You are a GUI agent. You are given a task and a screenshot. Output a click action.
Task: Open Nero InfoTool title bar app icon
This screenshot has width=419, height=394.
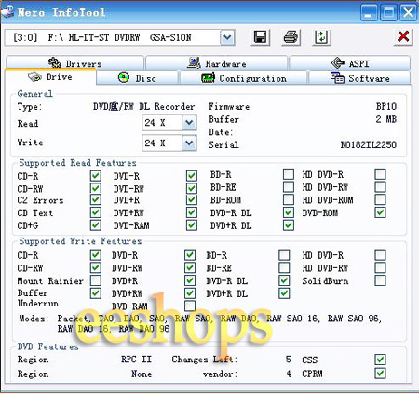[x=7, y=11]
